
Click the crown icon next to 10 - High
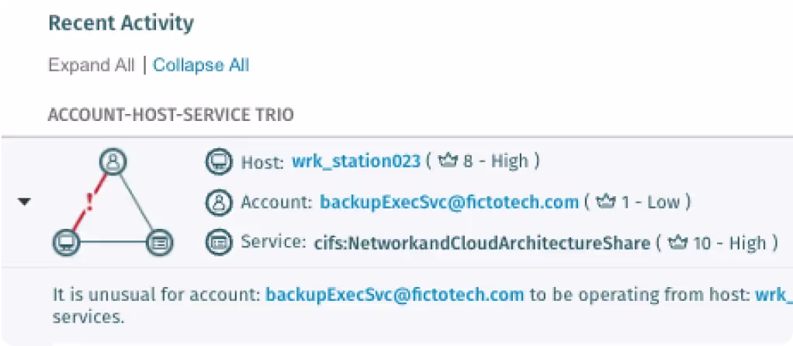678,243
